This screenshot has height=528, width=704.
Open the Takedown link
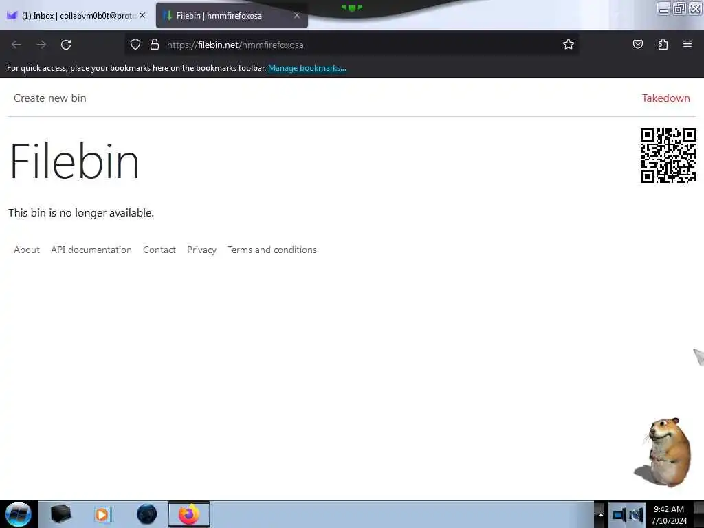[665, 98]
